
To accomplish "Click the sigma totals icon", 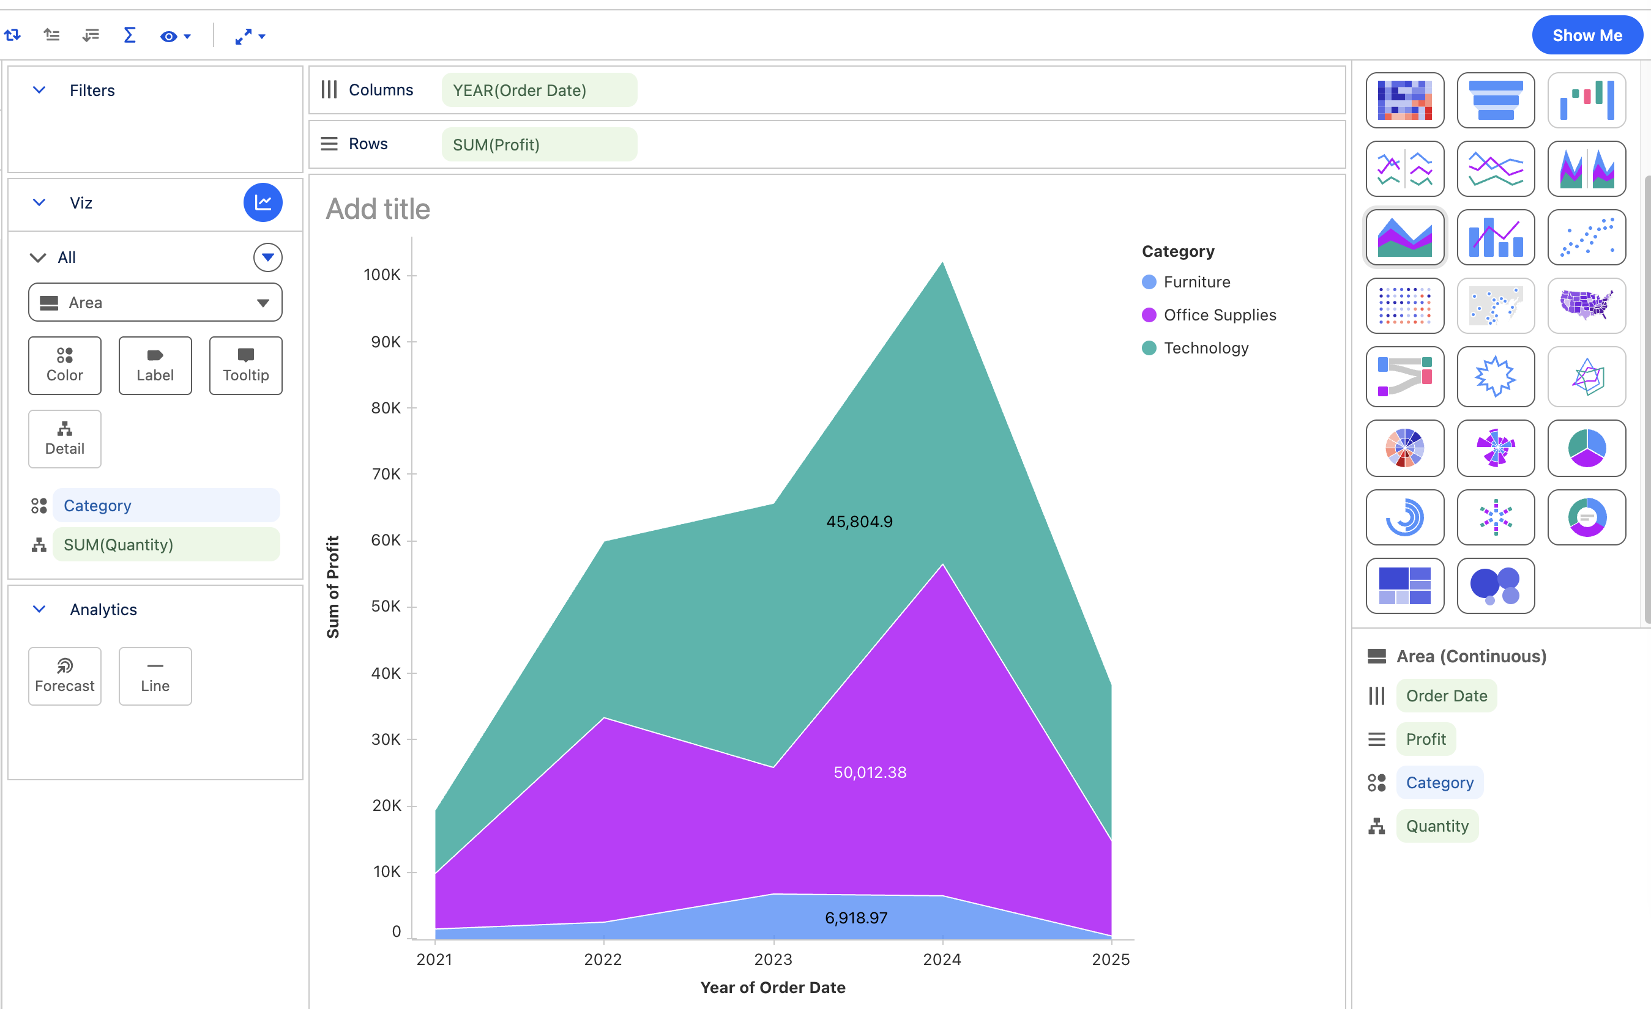I will [130, 35].
